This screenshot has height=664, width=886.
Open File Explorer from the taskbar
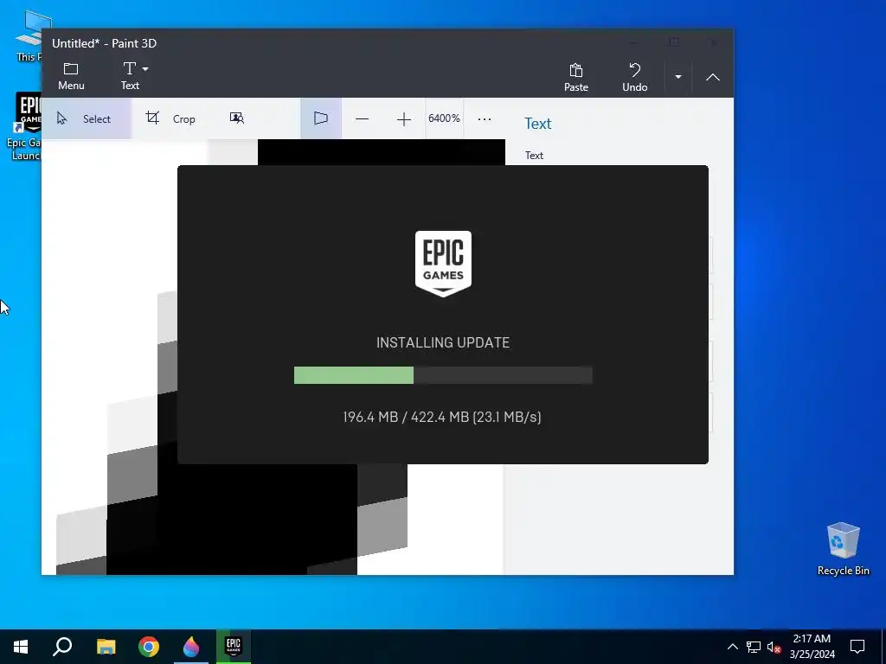point(106,647)
